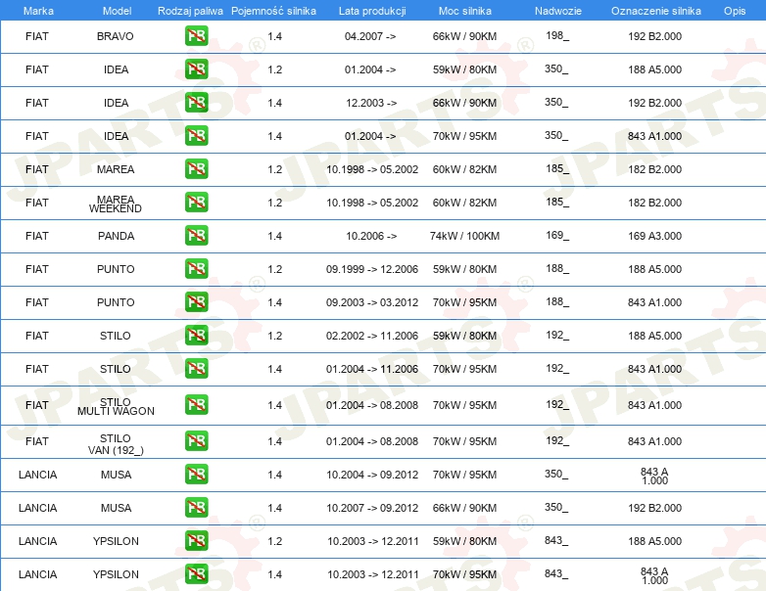Click production years 02.2002 -> 11.2006
The width and height of the screenshot is (766, 591).
pyautogui.click(x=372, y=336)
